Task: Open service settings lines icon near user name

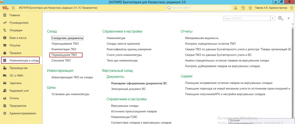Action: (292, 8)
